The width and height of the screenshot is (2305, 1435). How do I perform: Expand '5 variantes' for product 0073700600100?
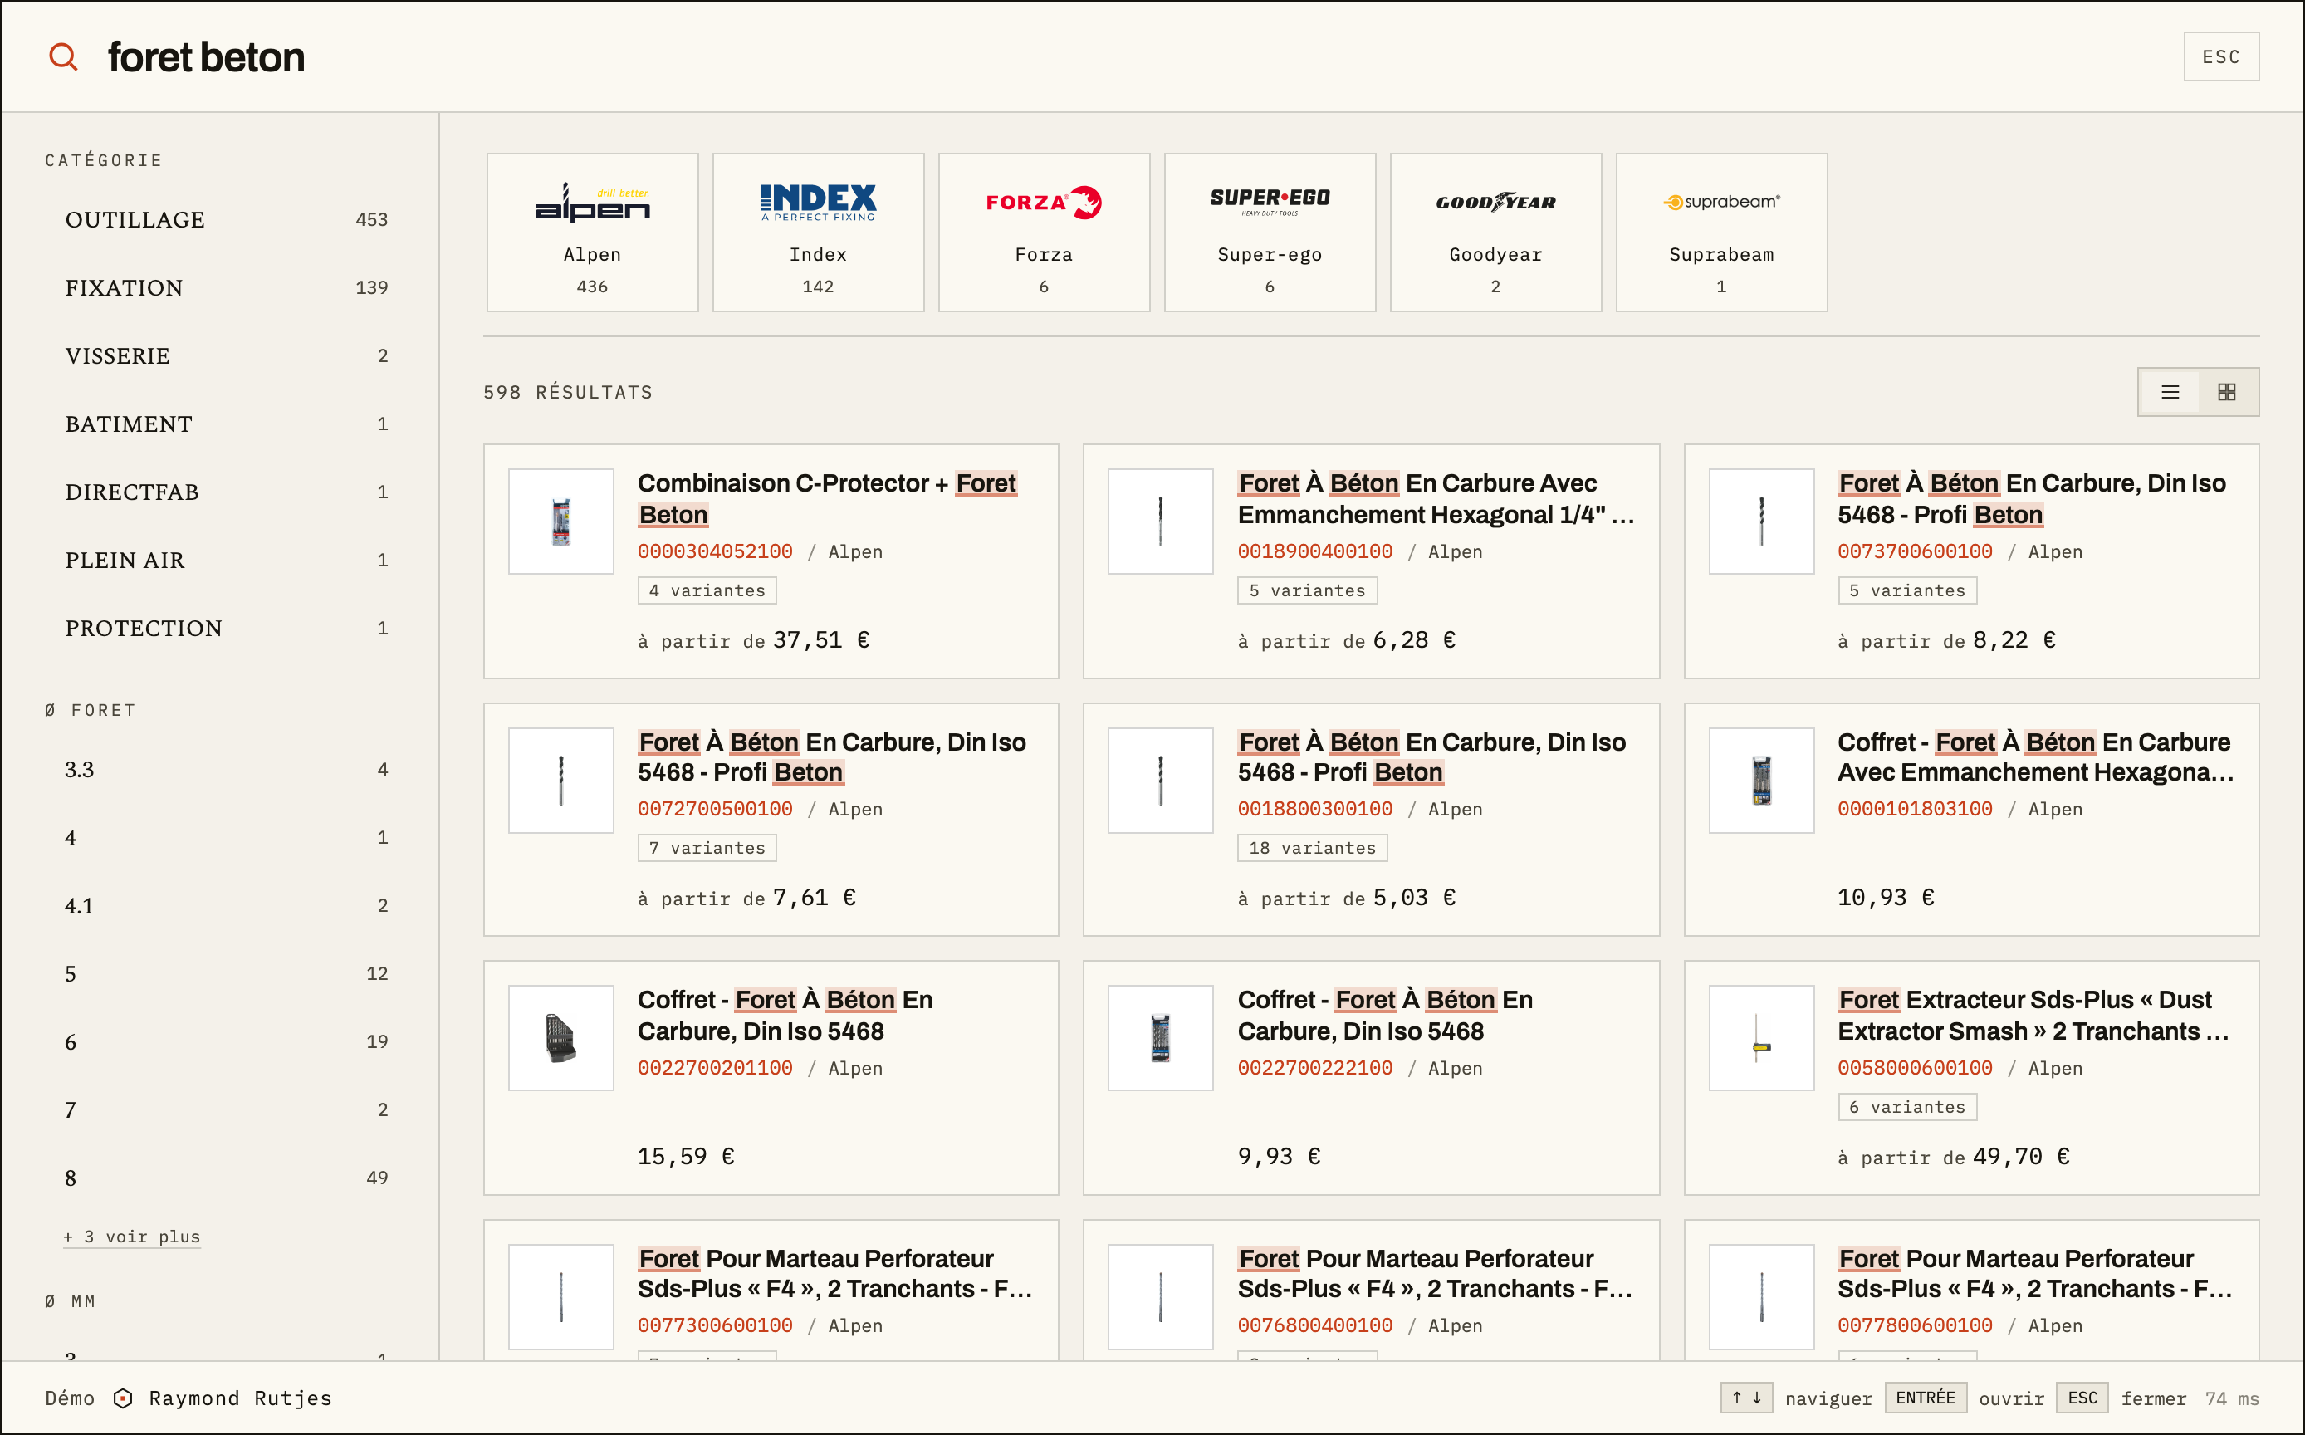1907,590
